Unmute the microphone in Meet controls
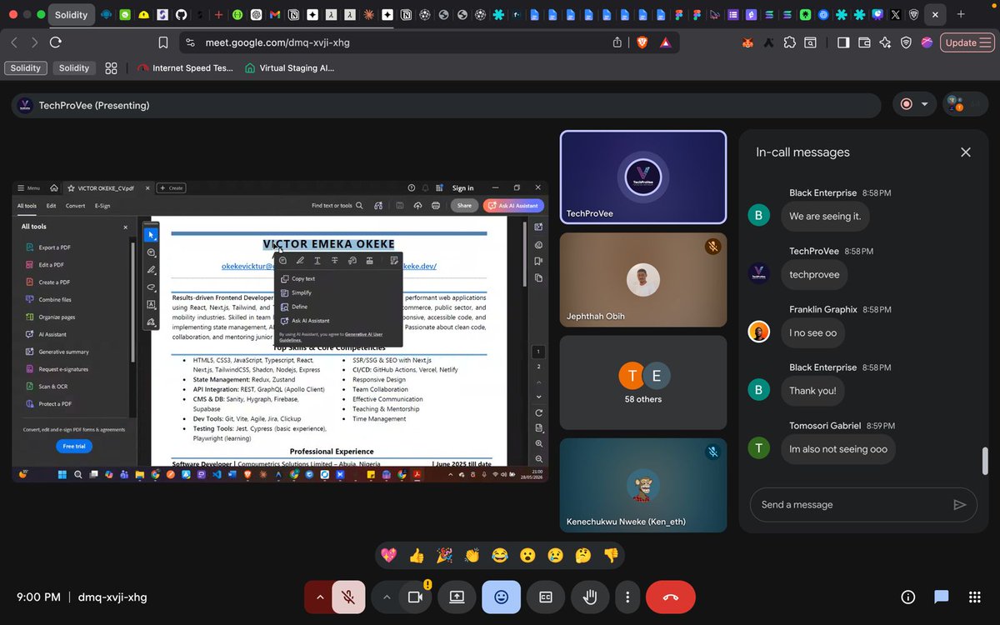1000x625 pixels. coord(349,597)
